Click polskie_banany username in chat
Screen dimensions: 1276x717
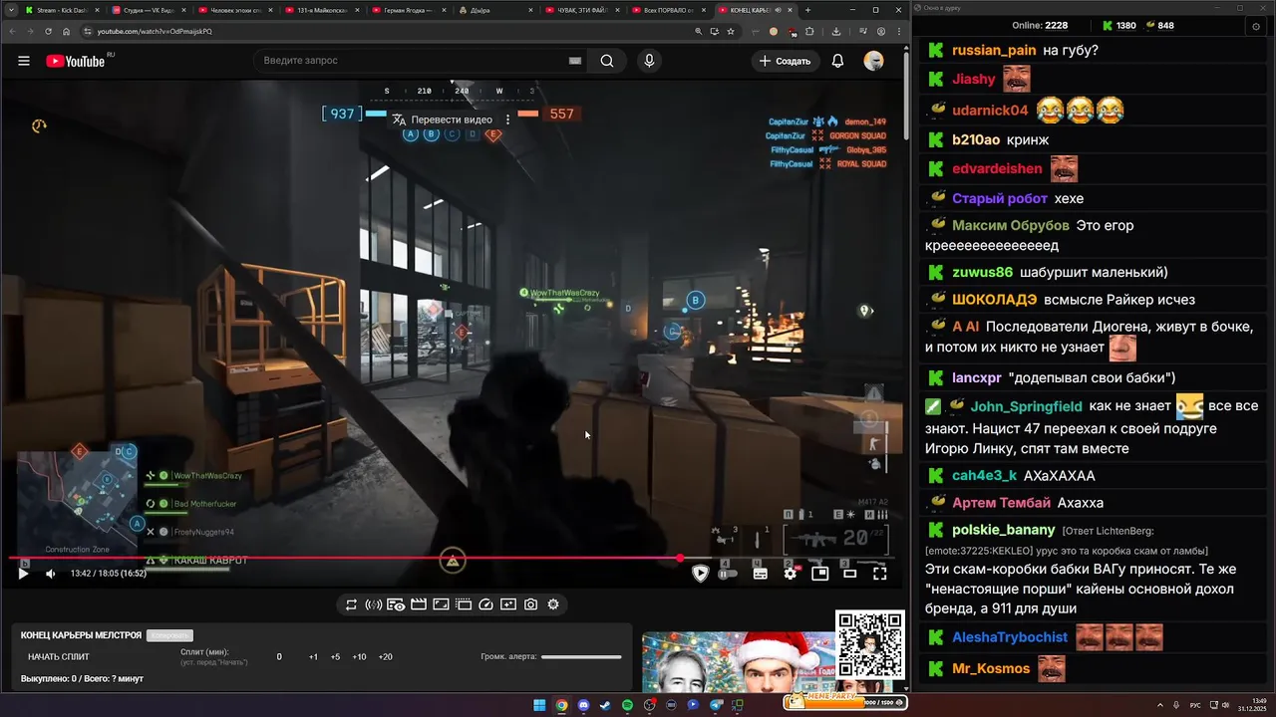tap(1003, 530)
